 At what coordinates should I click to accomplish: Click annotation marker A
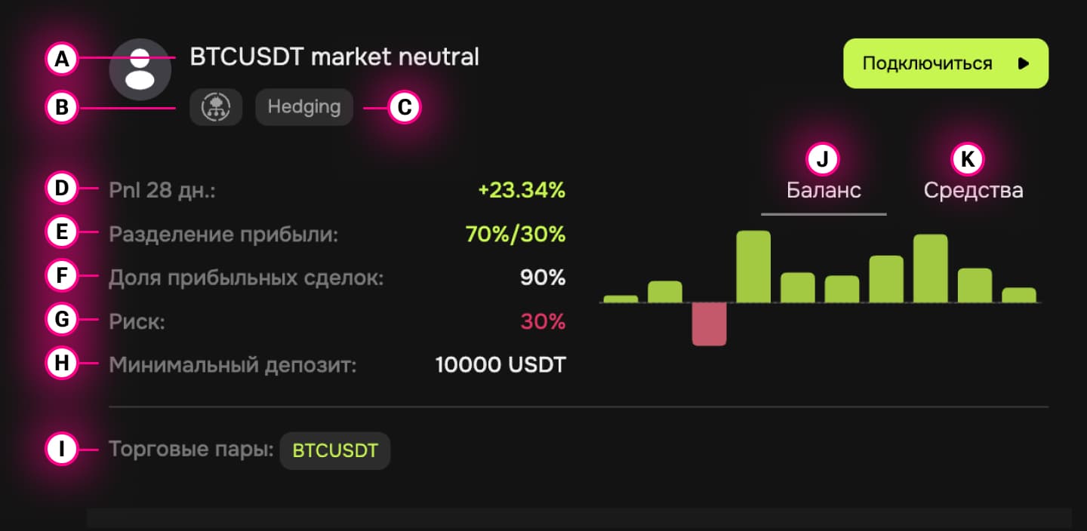(62, 59)
